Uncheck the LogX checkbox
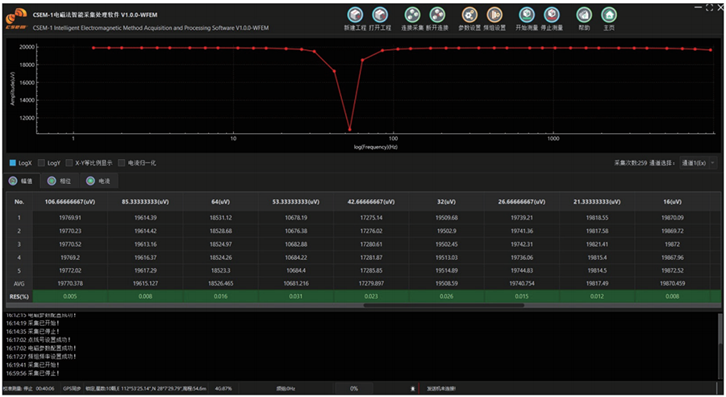The width and height of the screenshot is (726, 397). click(x=13, y=163)
